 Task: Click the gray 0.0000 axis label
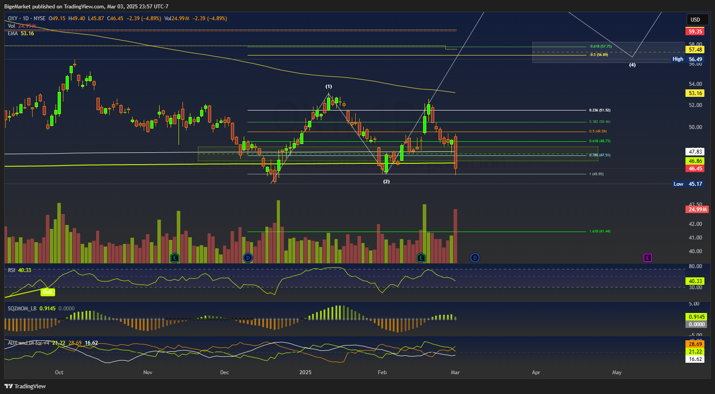click(696, 324)
